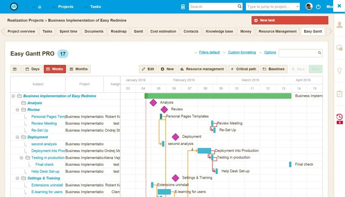Open the Resource Management tab

(277, 31)
